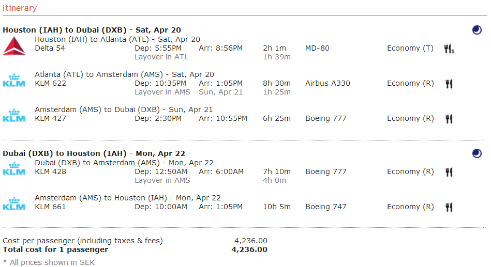Viewport: 491px width, 267px height.
Task: Click KLM logo for flight KLM 622
Action: [x=14, y=81]
